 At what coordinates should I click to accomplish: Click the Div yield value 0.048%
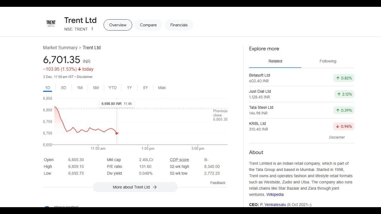[x=146, y=174]
